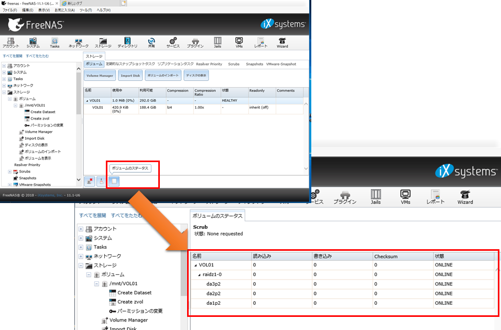501x330 pixels.
Task: Open ディレクトリ in upper screenshot's top toolbar
Action: click(127, 42)
